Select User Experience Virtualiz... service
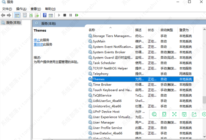The height and width of the screenshot is (140, 206). pos(113,117)
